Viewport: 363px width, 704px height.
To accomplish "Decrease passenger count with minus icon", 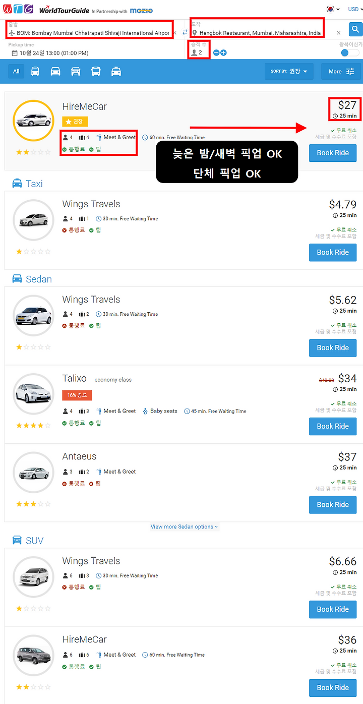I will (216, 52).
